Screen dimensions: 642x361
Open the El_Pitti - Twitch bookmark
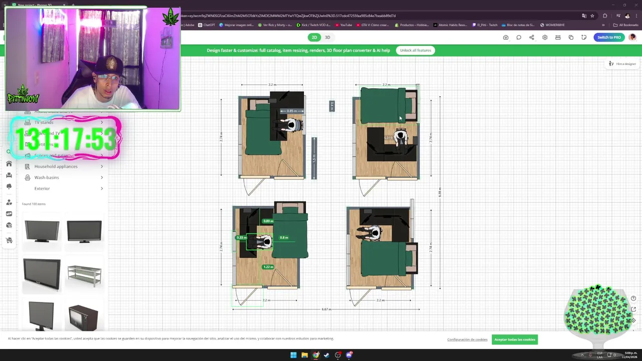coord(485,25)
